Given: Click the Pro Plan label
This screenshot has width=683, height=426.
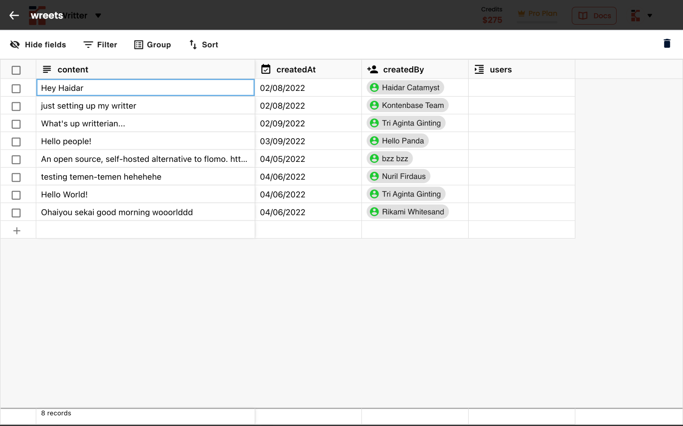Looking at the screenshot, I should pyautogui.click(x=543, y=14).
